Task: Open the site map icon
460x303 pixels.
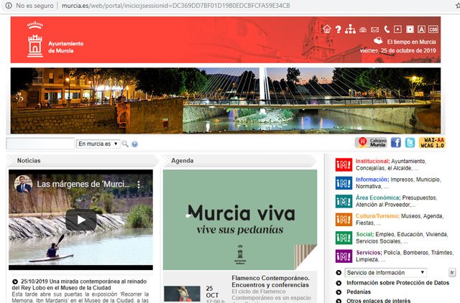Action: coord(350,29)
